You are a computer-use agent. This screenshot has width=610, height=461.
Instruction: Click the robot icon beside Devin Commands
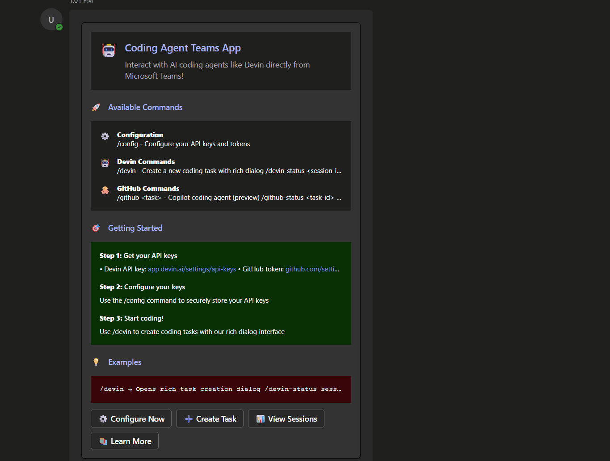[x=105, y=163]
